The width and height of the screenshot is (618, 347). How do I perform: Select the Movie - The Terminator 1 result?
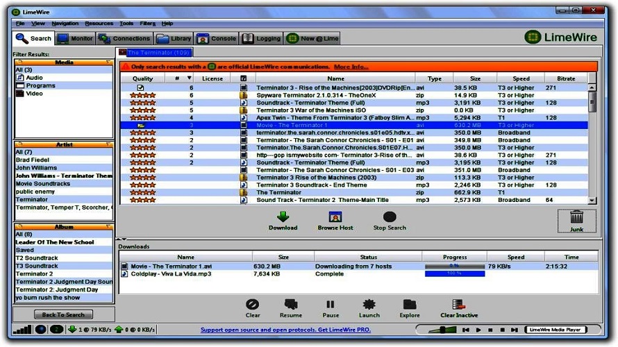(x=353, y=125)
